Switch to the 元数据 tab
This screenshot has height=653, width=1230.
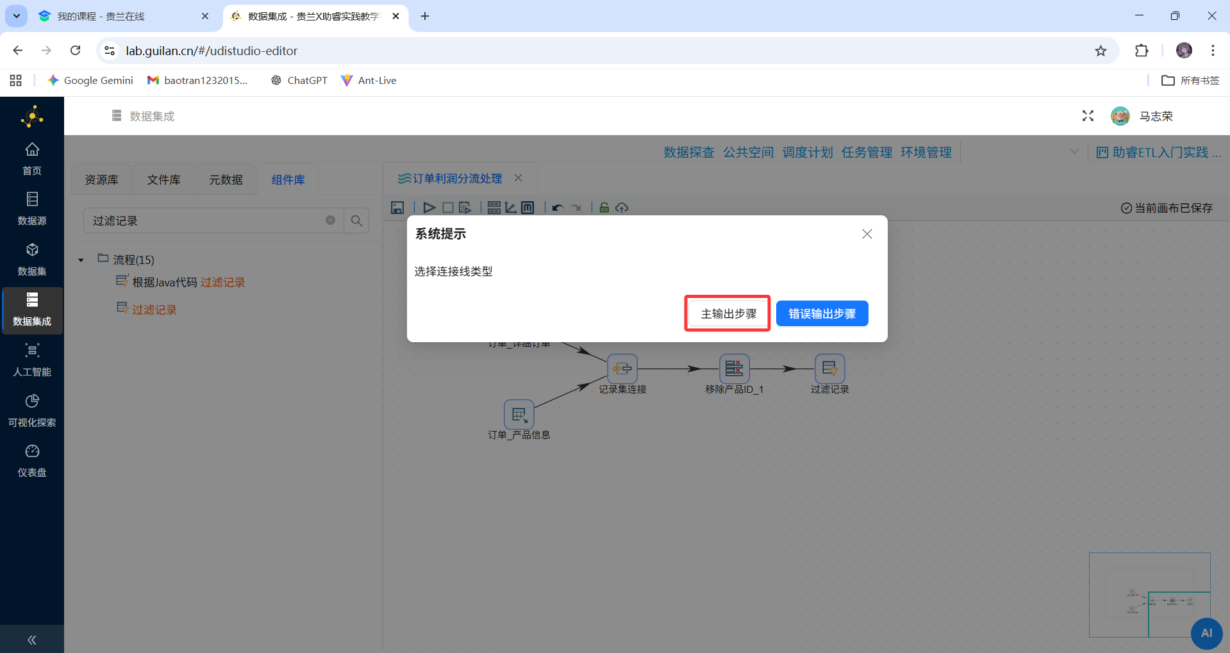(225, 179)
